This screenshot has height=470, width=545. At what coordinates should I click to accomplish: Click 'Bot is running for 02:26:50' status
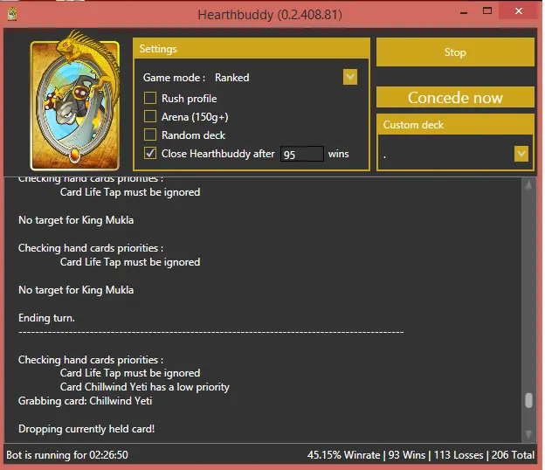point(67,454)
